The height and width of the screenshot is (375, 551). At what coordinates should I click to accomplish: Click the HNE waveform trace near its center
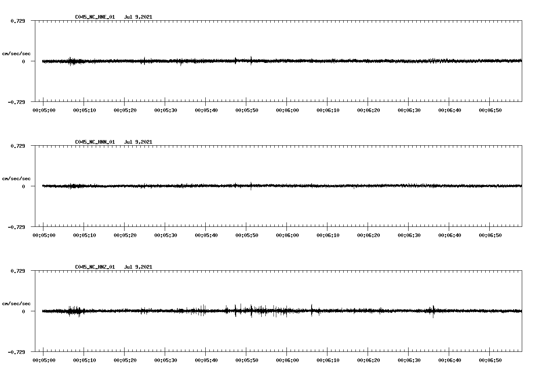pos(280,61)
